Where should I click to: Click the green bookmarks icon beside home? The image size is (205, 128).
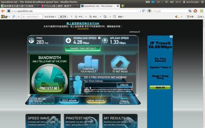pyautogui.click(x=201, y=11)
